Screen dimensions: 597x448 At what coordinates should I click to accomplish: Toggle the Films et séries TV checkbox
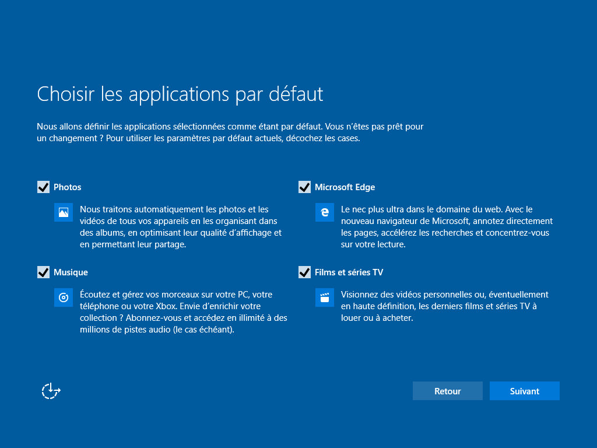click(304, 272)
